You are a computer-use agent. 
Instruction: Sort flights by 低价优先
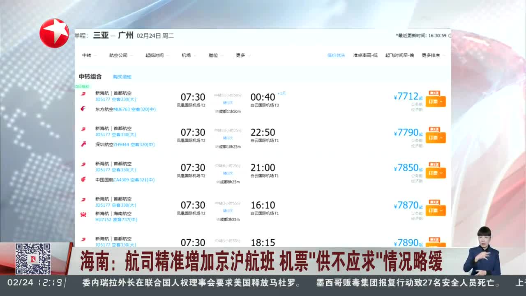coord(336,55)
